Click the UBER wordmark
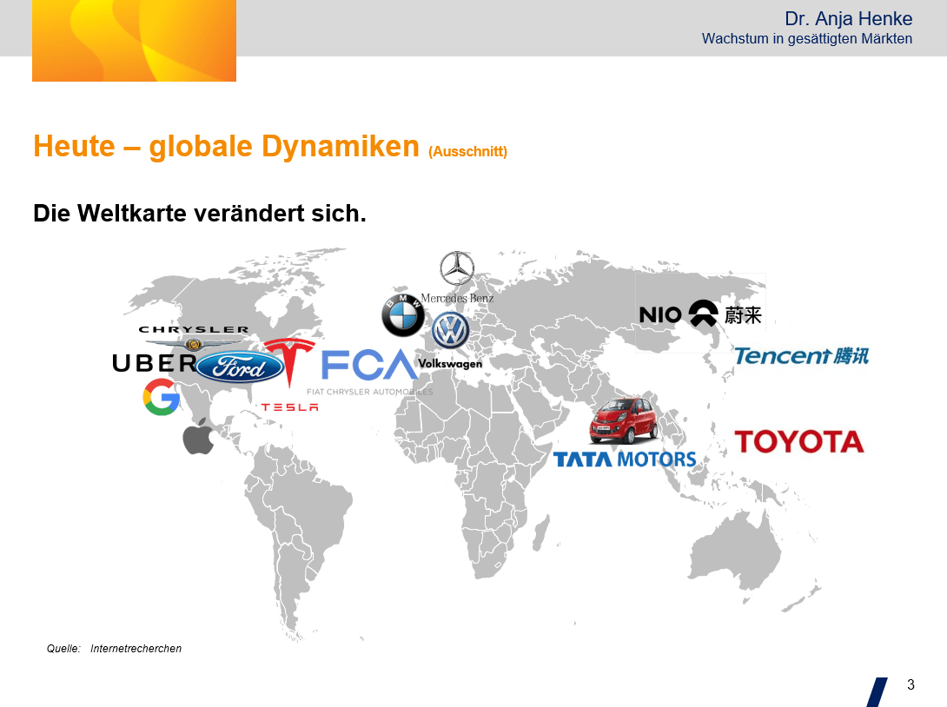The image size is (947, 707). (x=154, y=363)
